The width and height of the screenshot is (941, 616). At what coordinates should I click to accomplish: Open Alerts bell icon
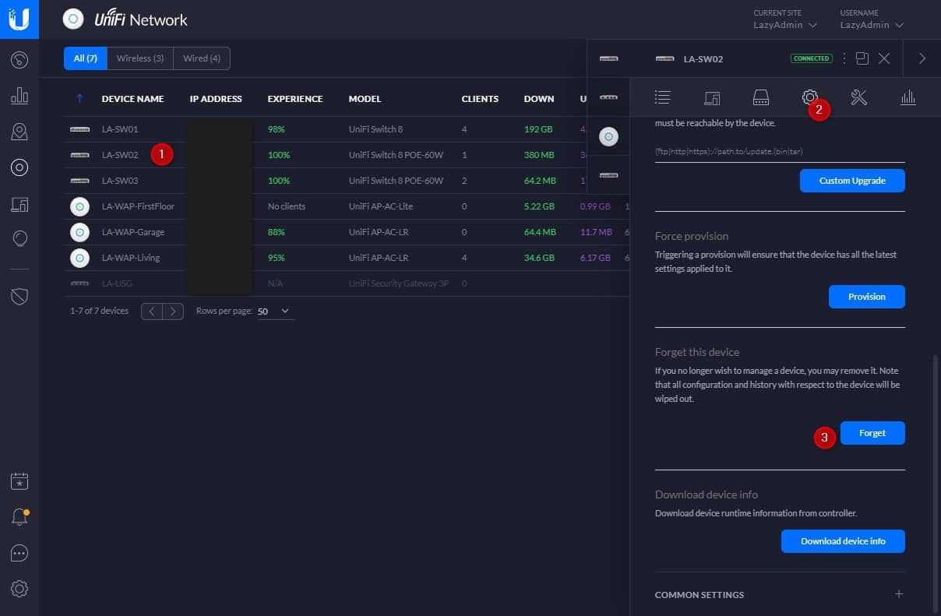point(19,516)
